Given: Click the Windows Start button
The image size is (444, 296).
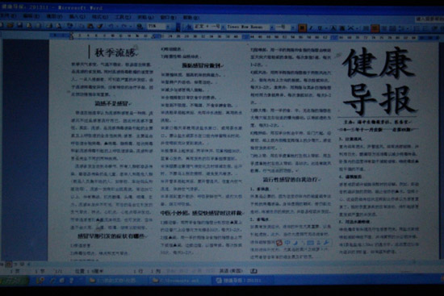Looking at the screenshot, I should 15,281.
